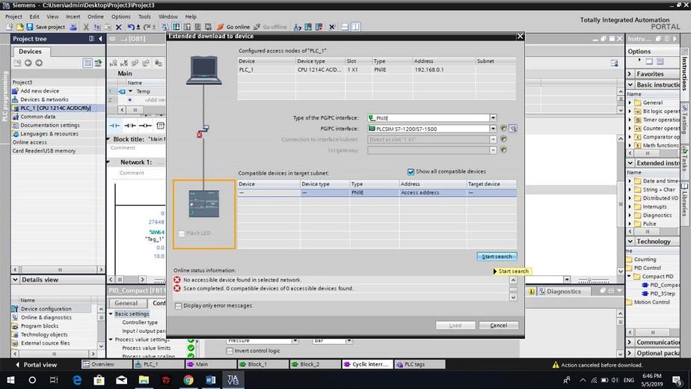Open the Online menu
The width and height of the screenshot is (691, 389).
coord(96,16)
